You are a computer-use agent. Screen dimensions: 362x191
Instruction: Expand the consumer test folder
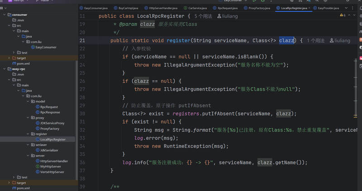pos(14,53)
